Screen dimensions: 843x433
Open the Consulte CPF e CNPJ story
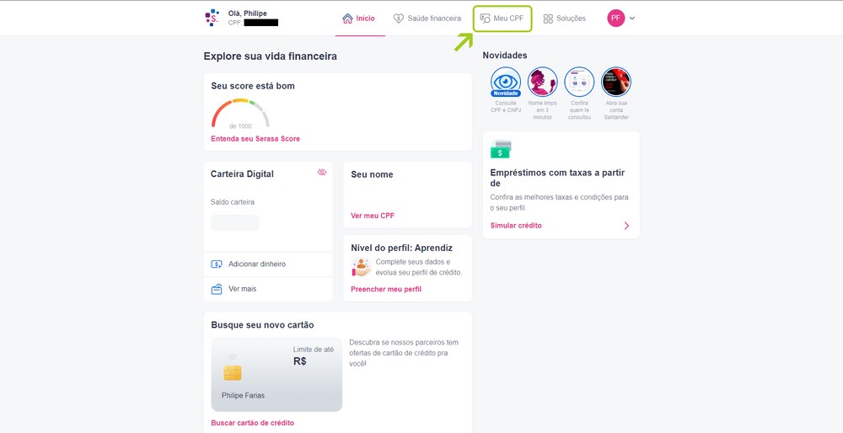(505, 82)
